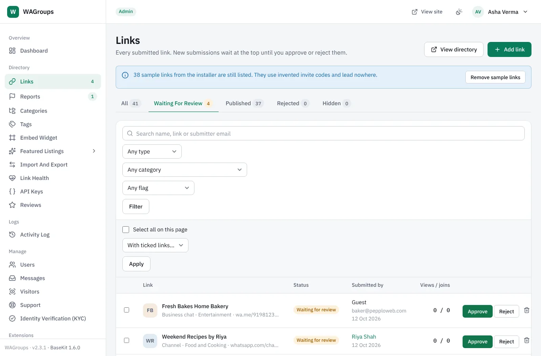Switch to the All tab
The width and height of the screenshot is (541, 356).
tap(130, 103)
